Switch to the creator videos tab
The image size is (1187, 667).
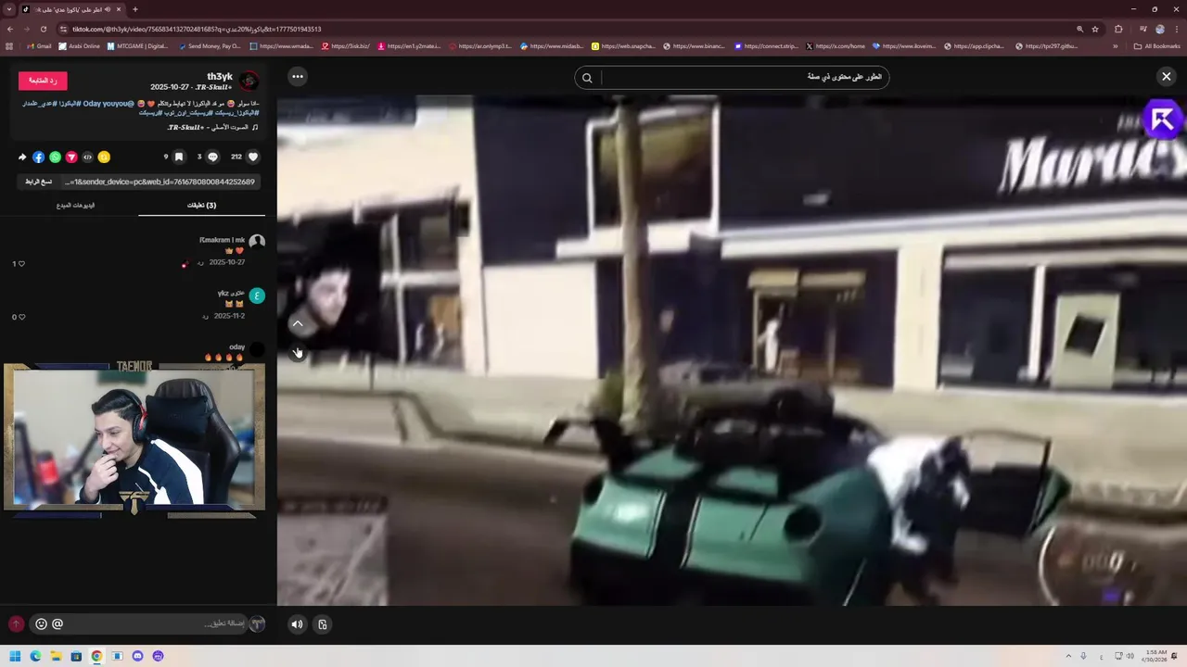click(x=75, y=205)
